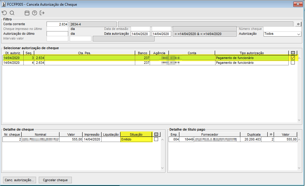Click the Nominal column header
This screenshot has height=186, width=305.
tap(41, 134)
